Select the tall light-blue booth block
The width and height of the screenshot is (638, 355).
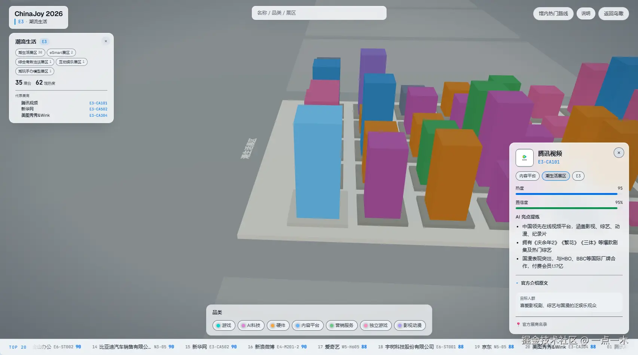[x=318, y=162]
